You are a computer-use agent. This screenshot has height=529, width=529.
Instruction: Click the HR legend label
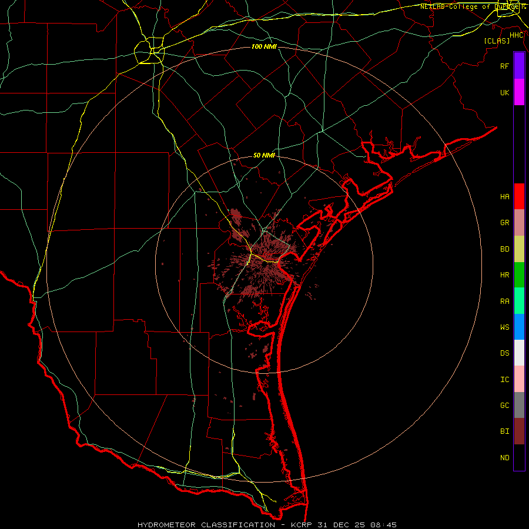pyautogui.click(x=504, y=275)
